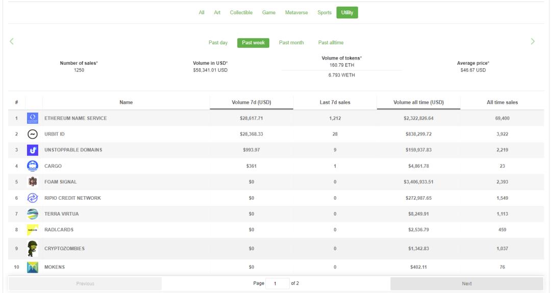The height and width of the screenshot is (293, 551).
Task: Select the Past month time range
Action: click(x=291, y=43)
